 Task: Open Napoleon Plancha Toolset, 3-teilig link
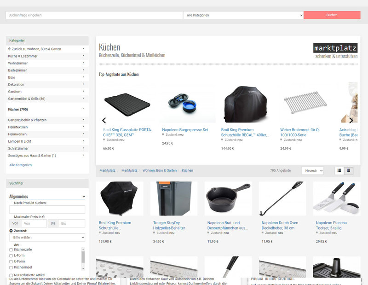(x=331, y=225)
